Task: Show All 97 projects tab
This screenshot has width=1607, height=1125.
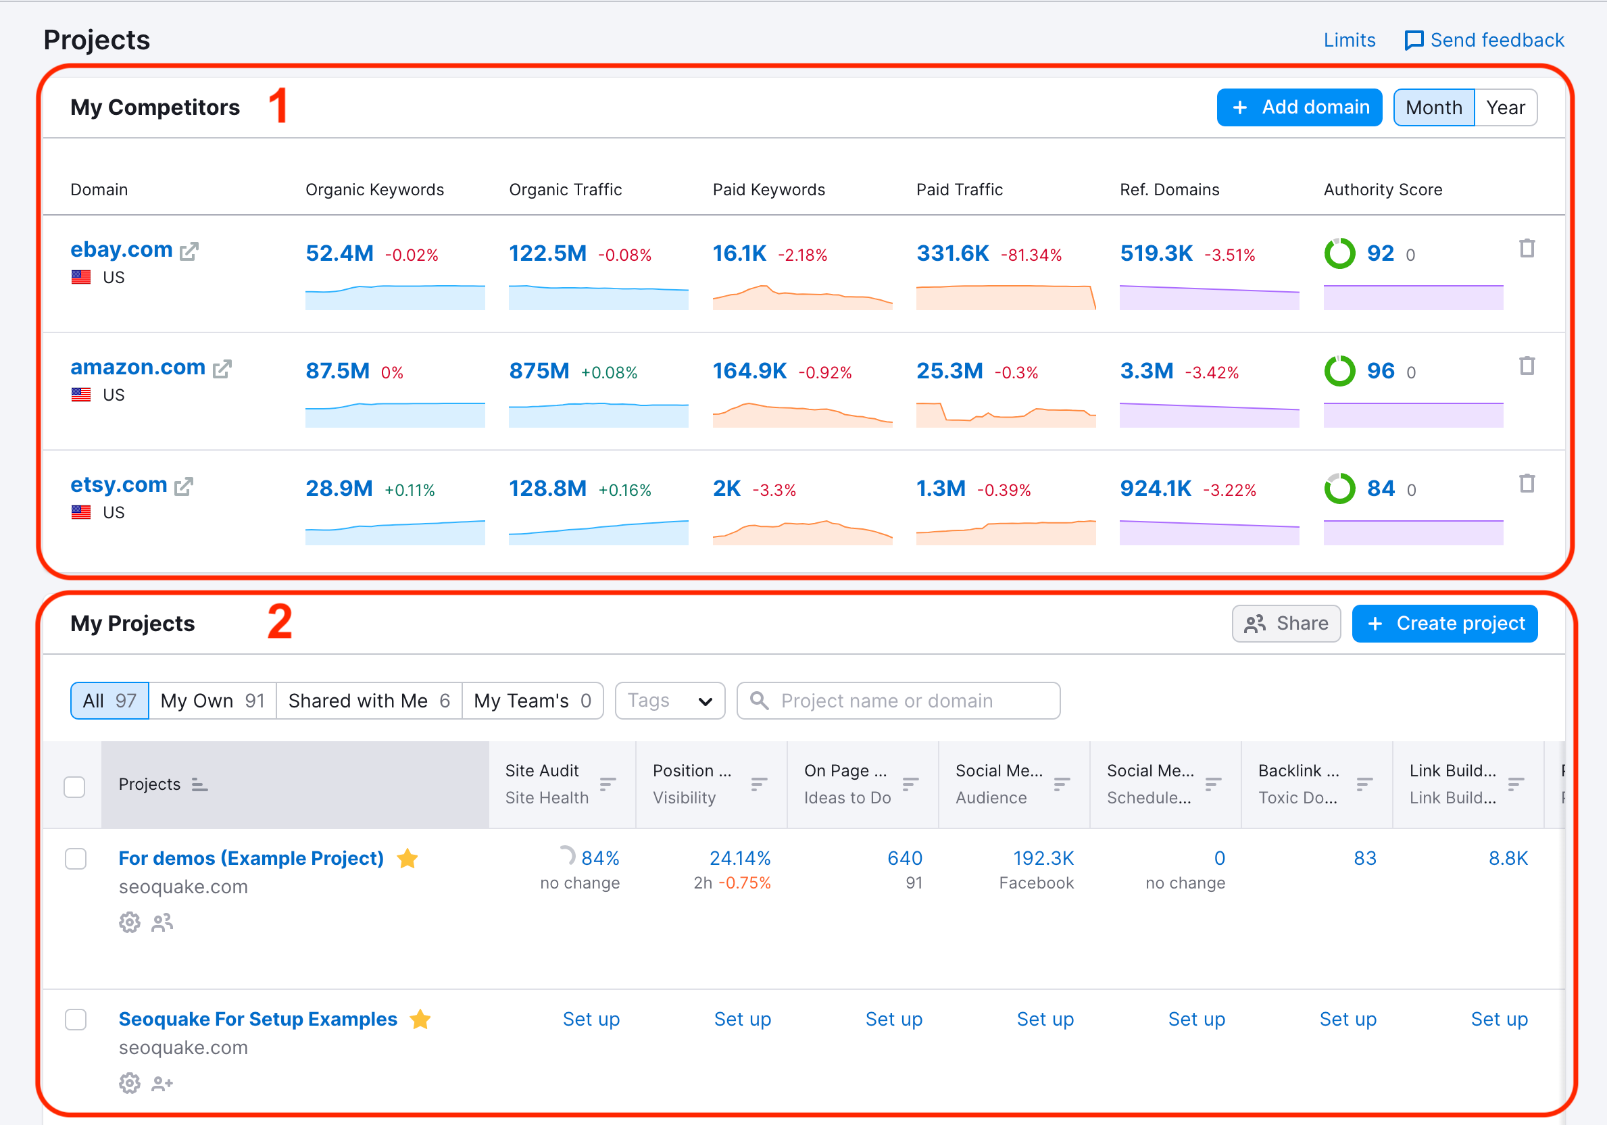Action: click(109, 700)
